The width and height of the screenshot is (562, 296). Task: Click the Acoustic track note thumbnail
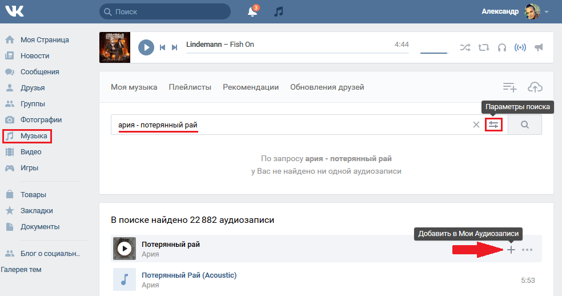125,279
